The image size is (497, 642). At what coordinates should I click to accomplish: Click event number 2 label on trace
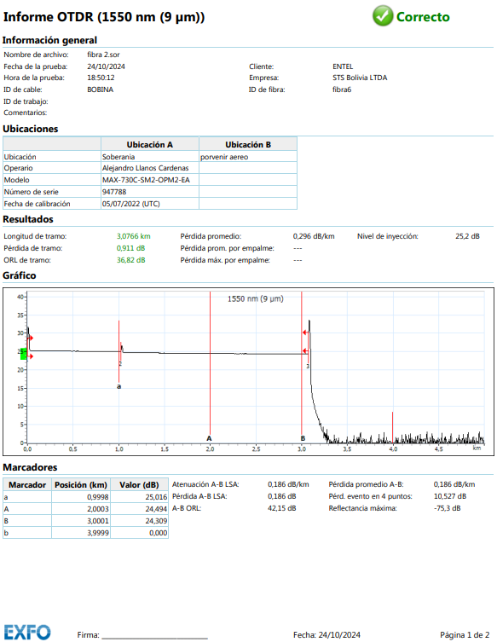(x=120, y=363)
